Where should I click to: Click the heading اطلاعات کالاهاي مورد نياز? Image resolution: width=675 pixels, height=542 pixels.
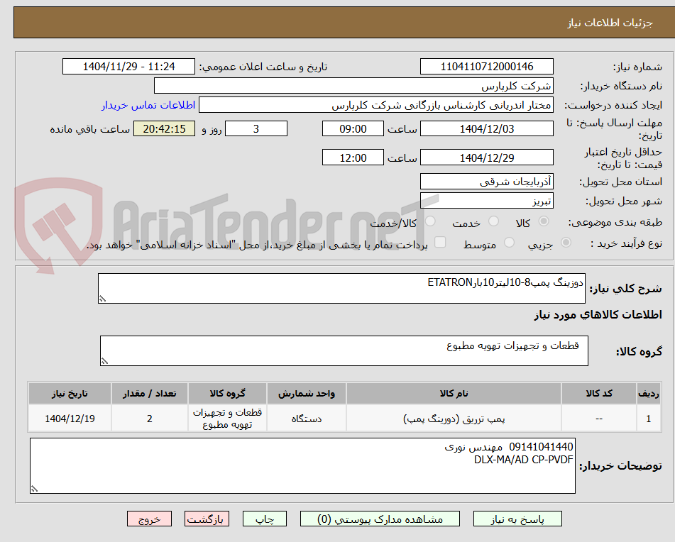[x=598, y=315]
